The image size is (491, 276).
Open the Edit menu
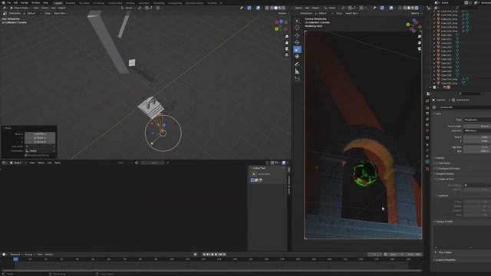coord(15,3)
